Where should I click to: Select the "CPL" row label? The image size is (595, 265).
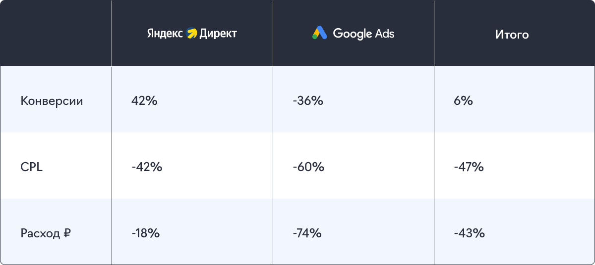coord(32,167)
